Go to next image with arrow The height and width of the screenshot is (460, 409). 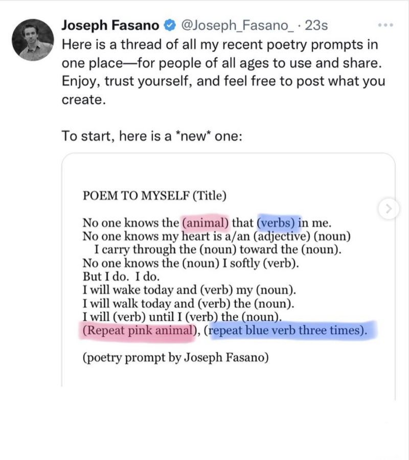(x=389, y=208)
